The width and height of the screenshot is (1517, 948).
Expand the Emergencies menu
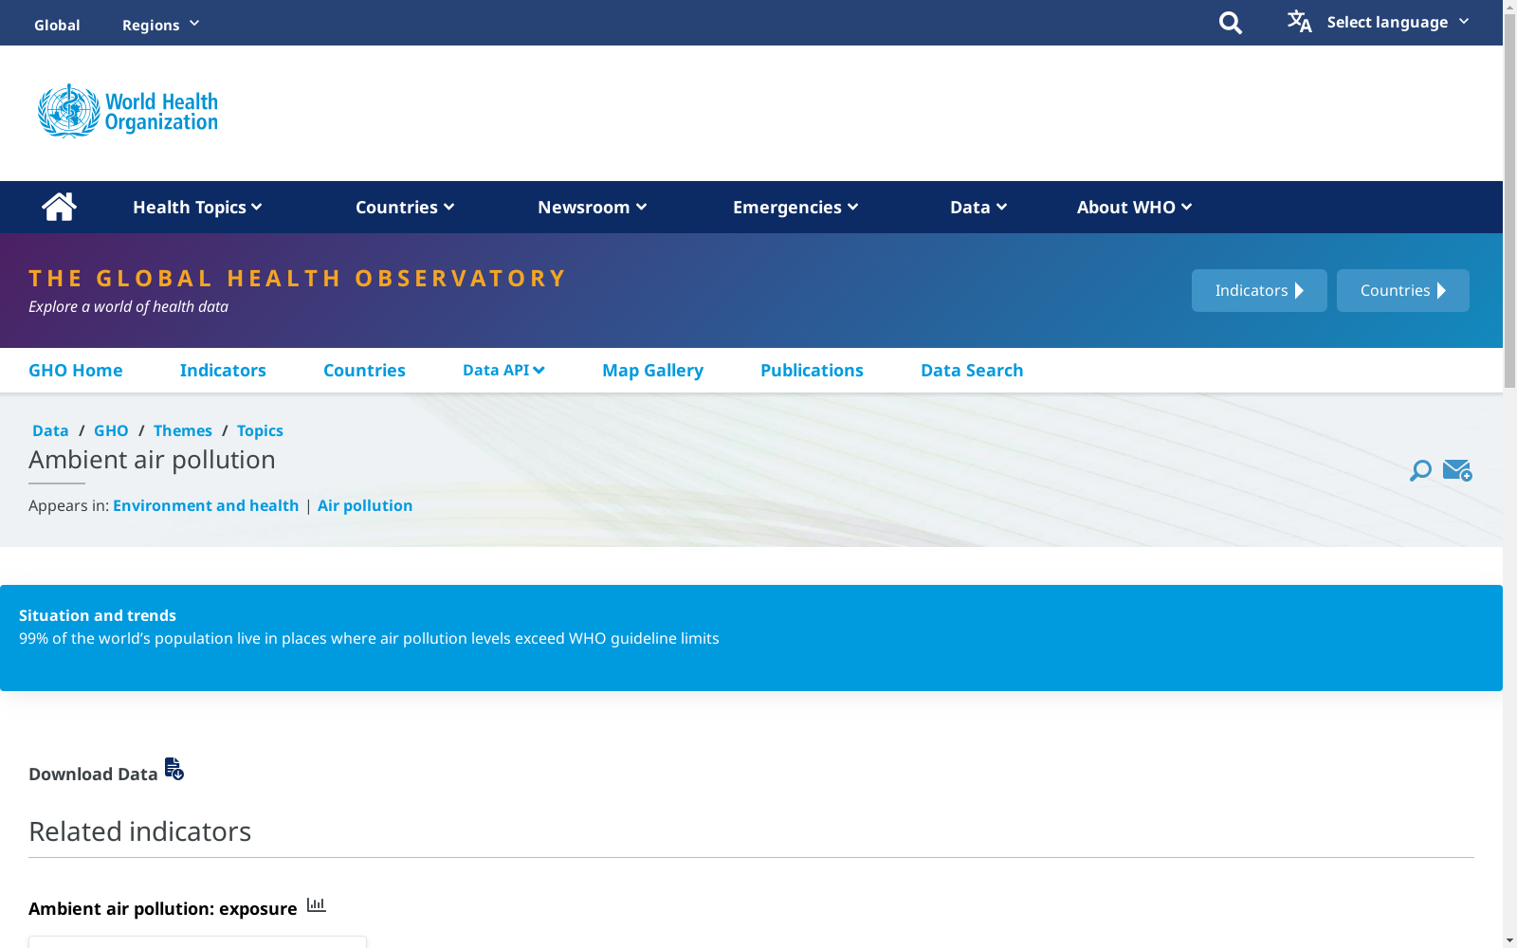[795, 207]
